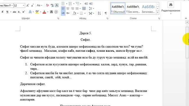The height and width of the screenshot is (106, 189).
Task: Expand the borders dropdown arrow
Action: click(x=85, y=13)
